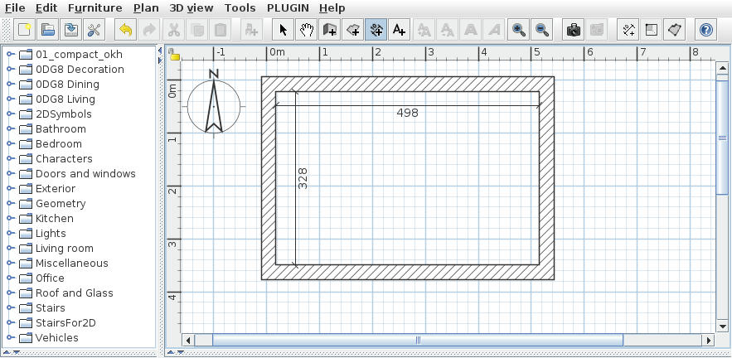Open the Furniture menu

click(95, 8)
